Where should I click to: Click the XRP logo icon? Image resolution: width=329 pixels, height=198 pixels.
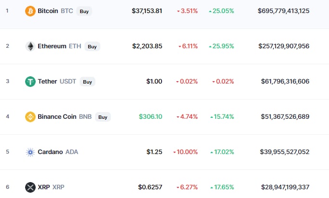pyautogui.click(x=30, y=187)
